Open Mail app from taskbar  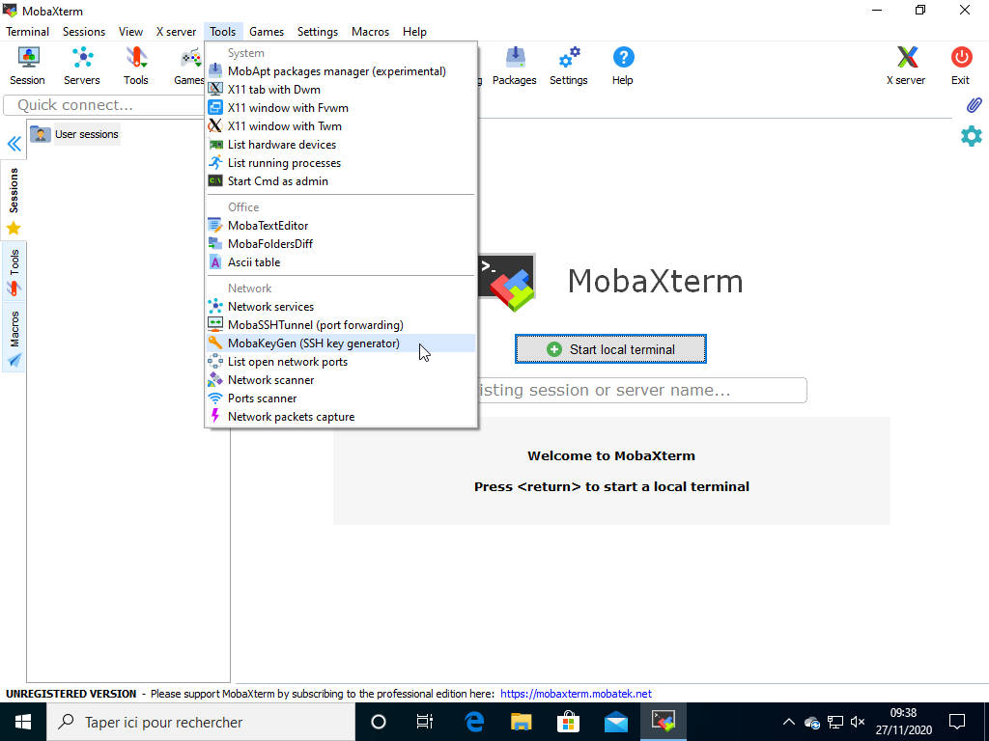[615, 722]
